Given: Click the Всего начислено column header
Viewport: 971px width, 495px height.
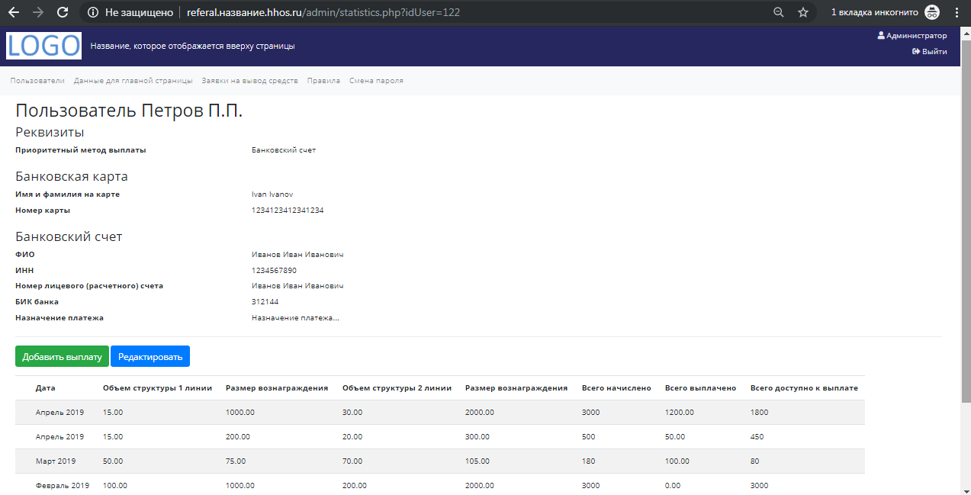Looking at the screenshot, I should click(x=616, y=388).
